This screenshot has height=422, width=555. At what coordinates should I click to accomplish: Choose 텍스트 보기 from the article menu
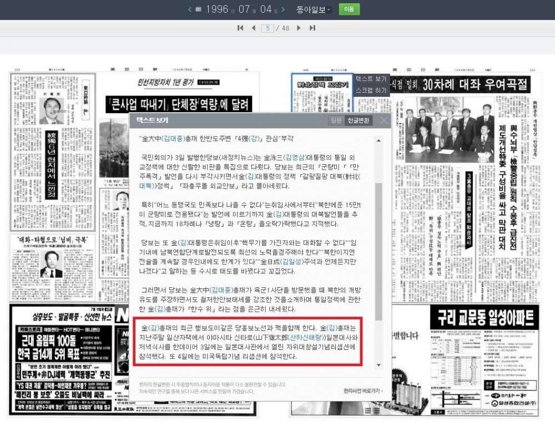(x=371, y=79)
